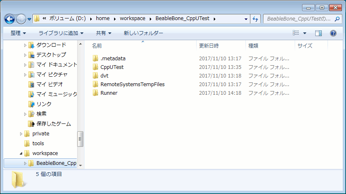Click navigation pane scrollbar down arrow

(80, 165)
